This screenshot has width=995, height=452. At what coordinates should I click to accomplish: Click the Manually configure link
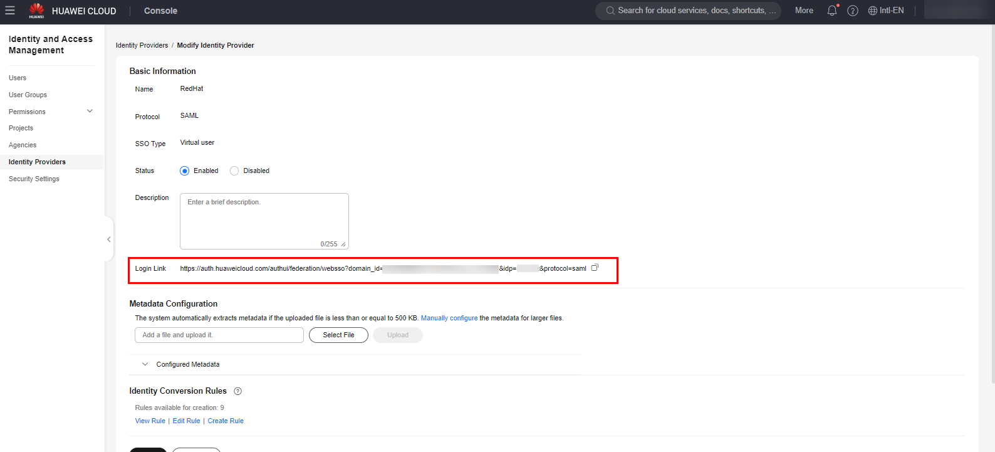click(449, 318)
